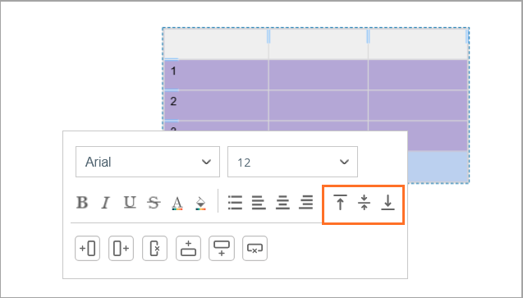Align text to the left
Screen dimensions: 523x298
click(x=259, y=202)
